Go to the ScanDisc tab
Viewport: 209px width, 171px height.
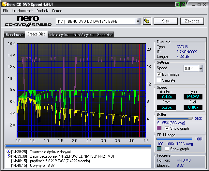pyautogui.click(x=105, y=35)
